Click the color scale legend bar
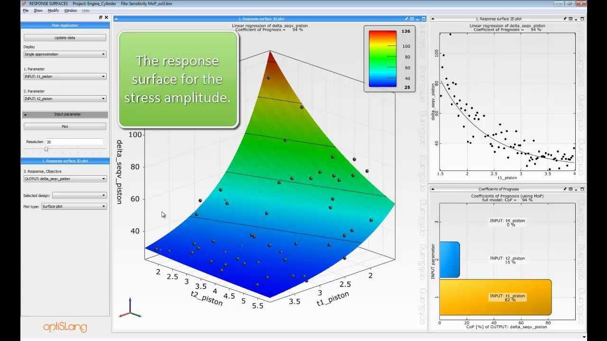Screen dimensions: 607x341 (383, 59)
